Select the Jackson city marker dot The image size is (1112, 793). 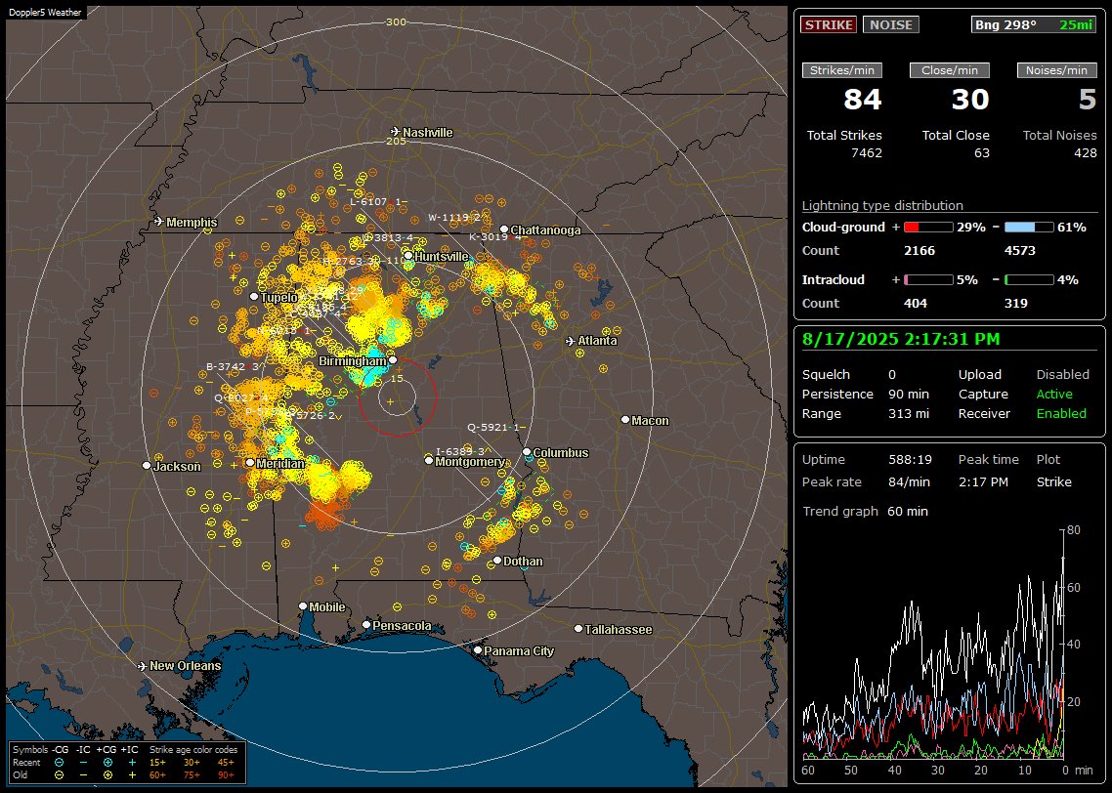[147, 466]
